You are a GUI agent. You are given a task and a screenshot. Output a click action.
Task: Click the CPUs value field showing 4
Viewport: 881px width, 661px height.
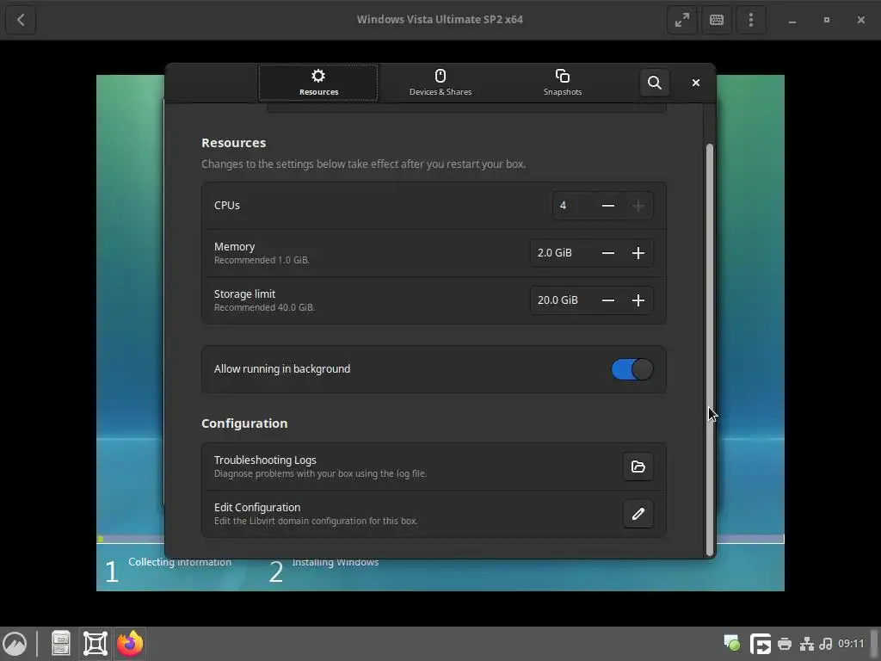(572, 206)
